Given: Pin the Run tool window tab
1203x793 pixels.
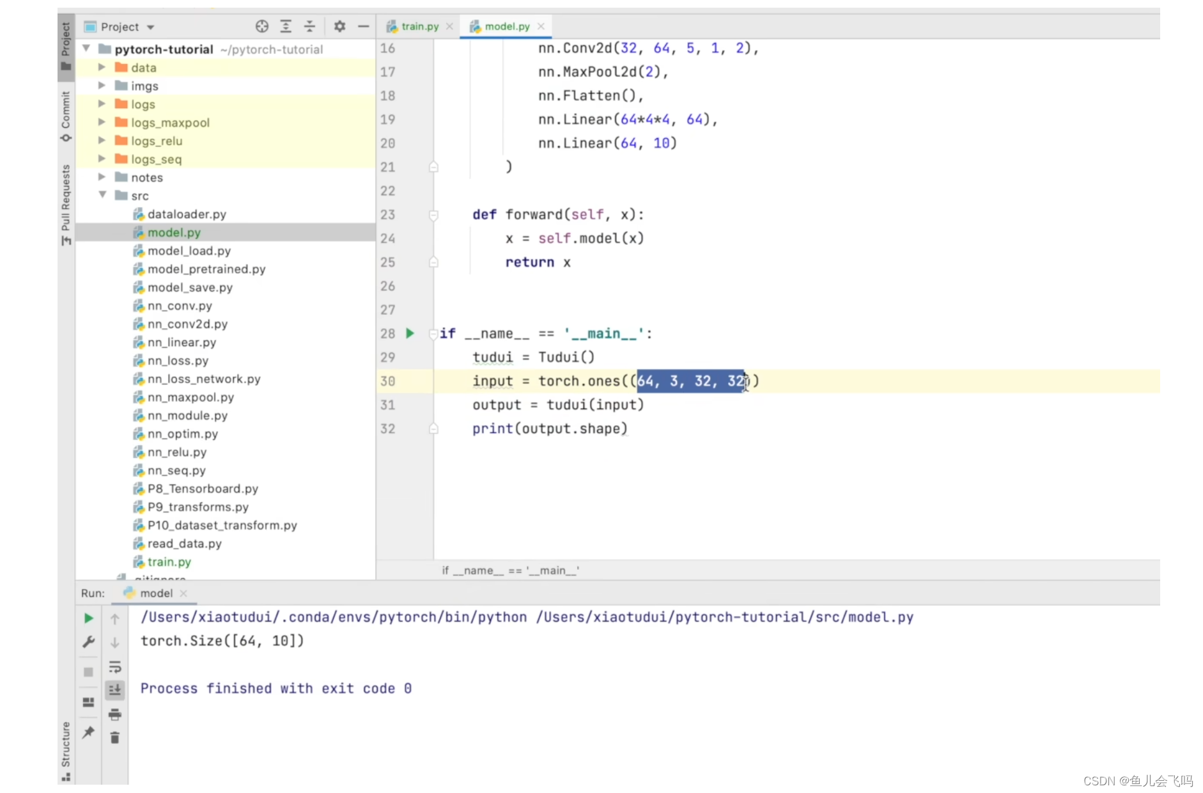Looking at the screenshot, I should pos(89,733).
